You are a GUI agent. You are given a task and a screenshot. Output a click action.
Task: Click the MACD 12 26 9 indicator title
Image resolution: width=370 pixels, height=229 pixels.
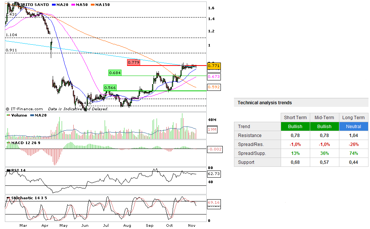tap(26, 143)
